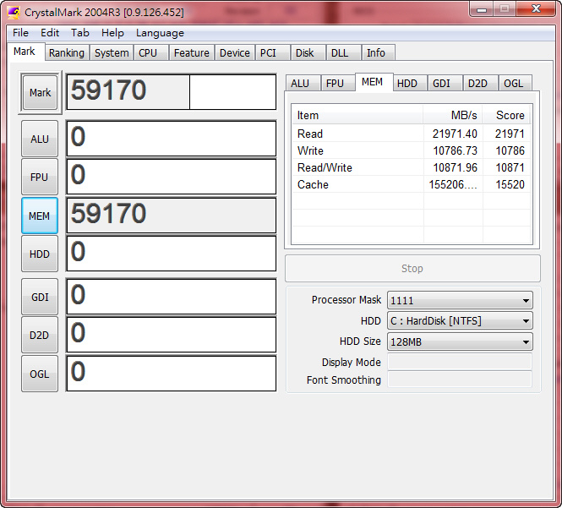This screenshot has width=562, height=508.
Task: Open the OGL results tab
Action: [x=514, y=83]
